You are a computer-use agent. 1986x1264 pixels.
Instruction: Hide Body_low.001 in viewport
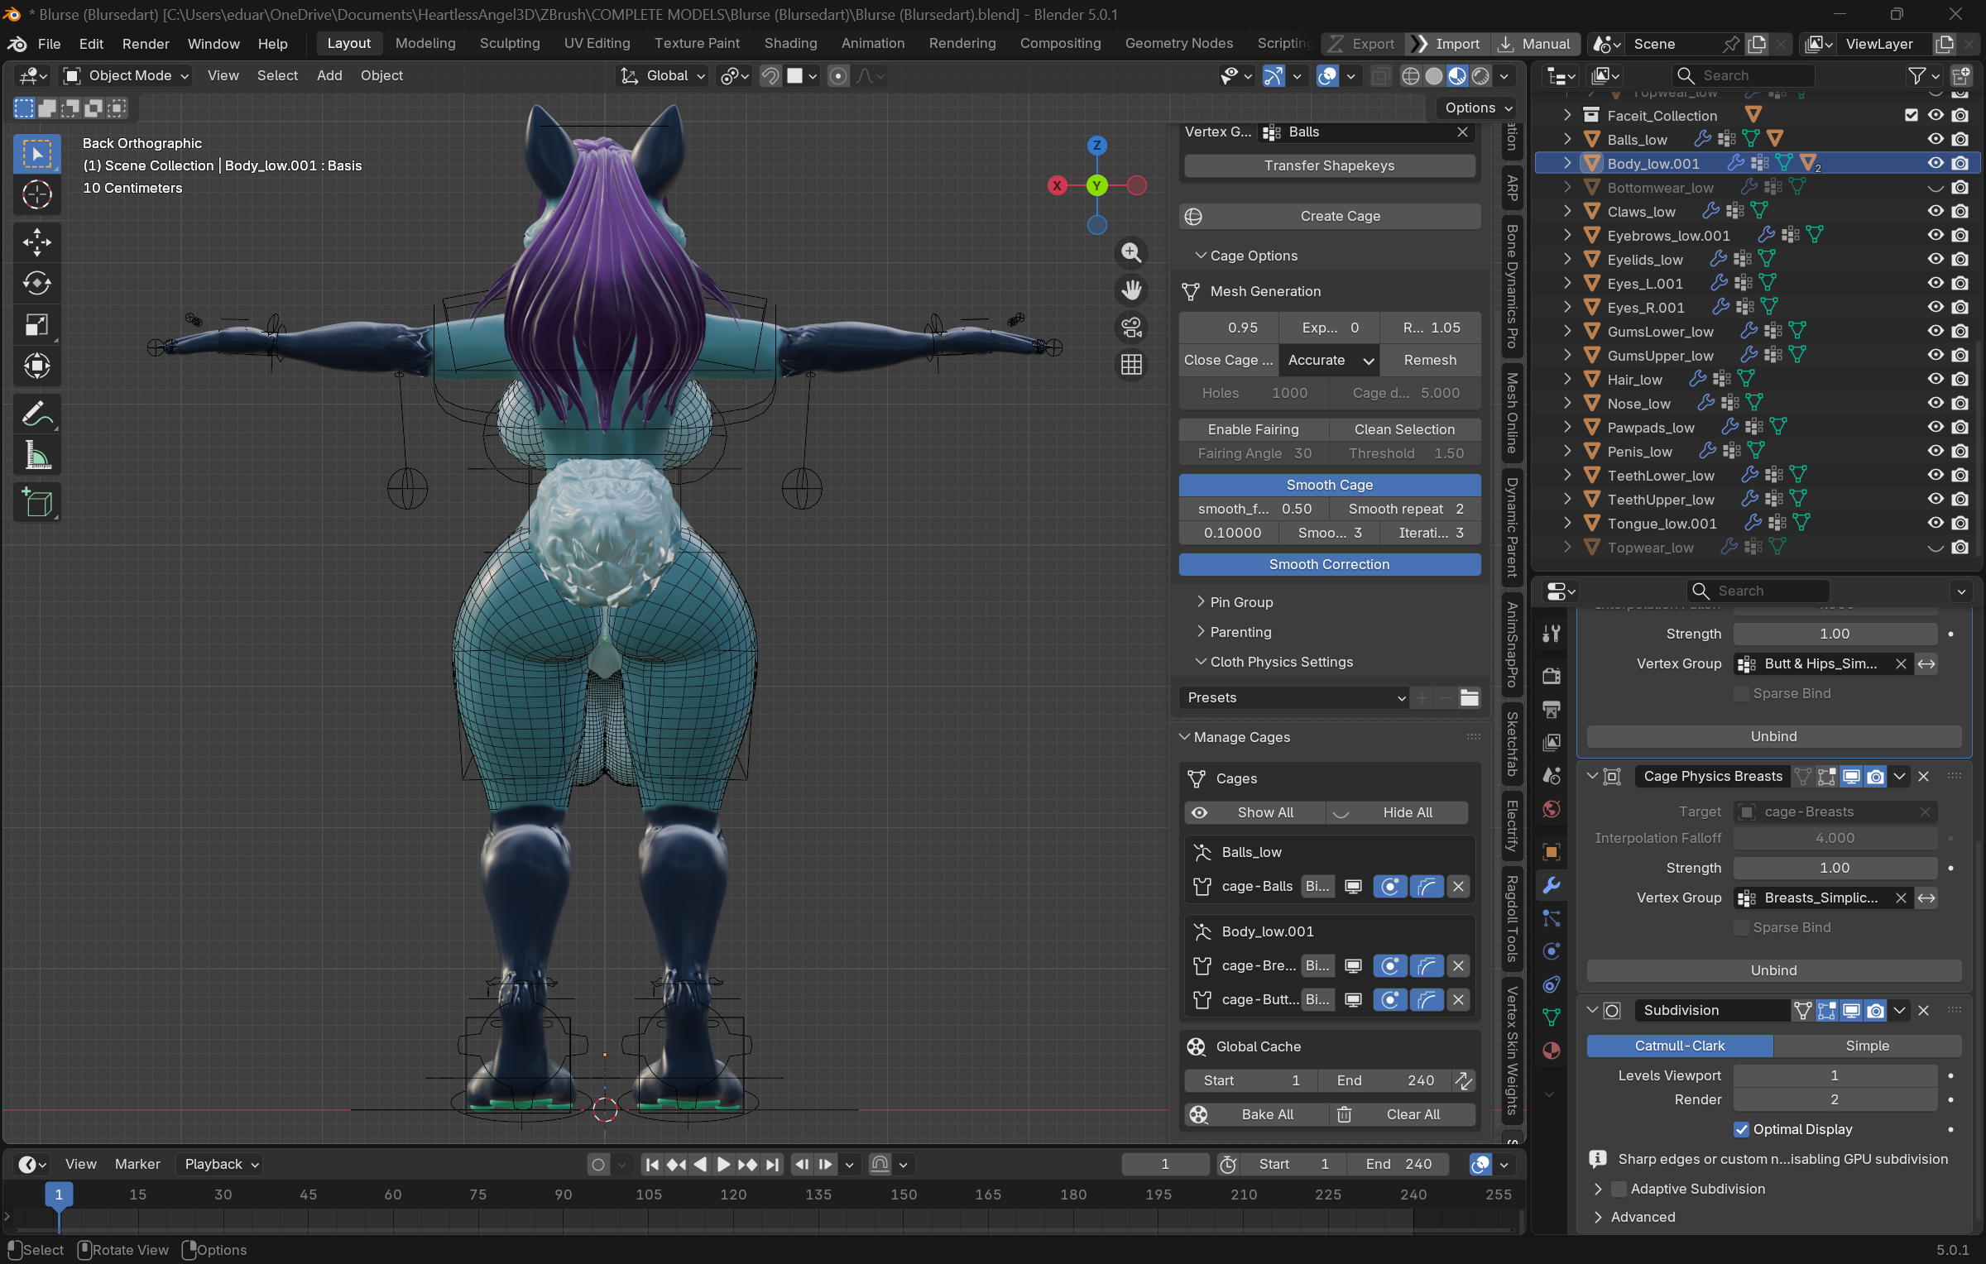click(1936, 164)
